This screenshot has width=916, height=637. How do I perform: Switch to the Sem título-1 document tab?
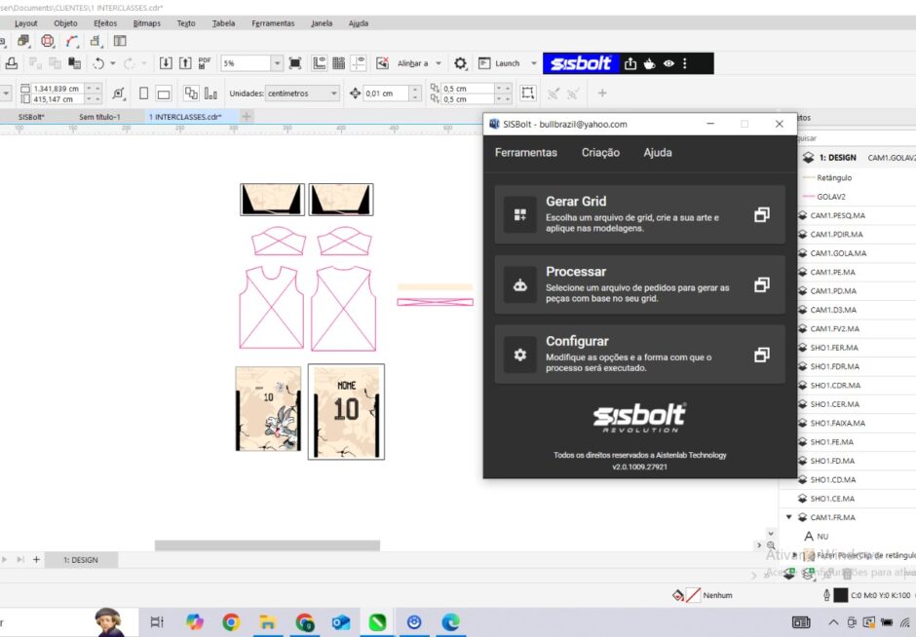99,117
